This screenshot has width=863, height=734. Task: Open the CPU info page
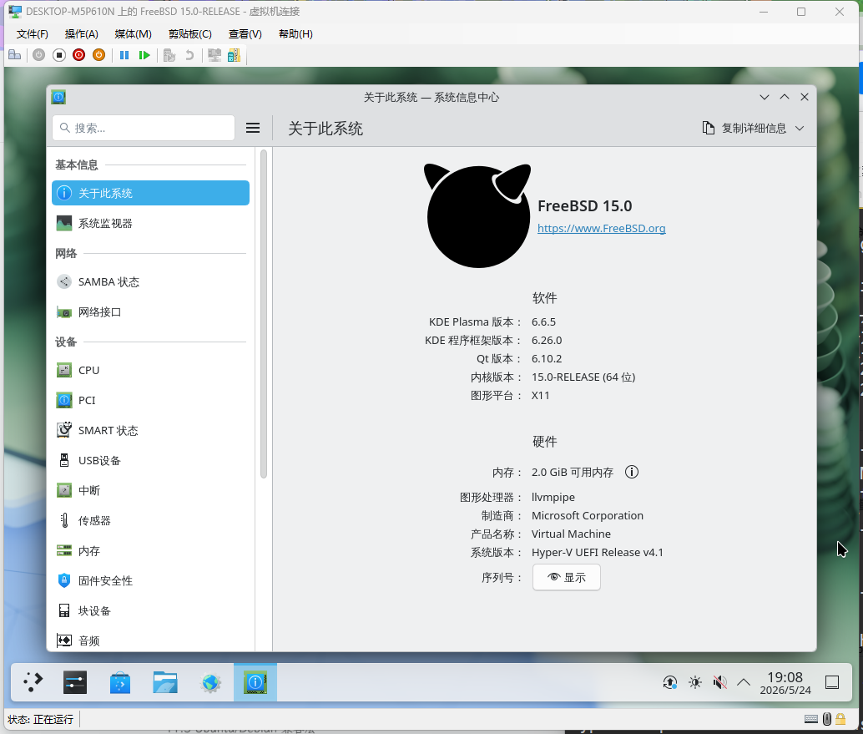(x=150, y=370)
